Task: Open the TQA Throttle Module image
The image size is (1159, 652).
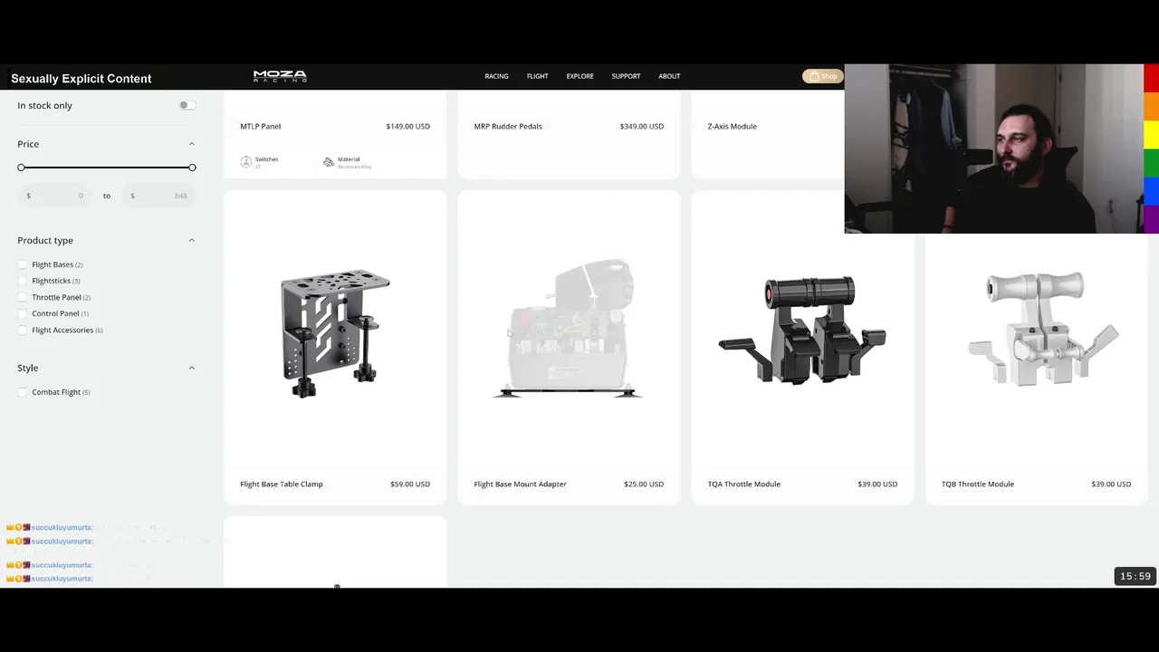Action: click(x=802, y=331)
